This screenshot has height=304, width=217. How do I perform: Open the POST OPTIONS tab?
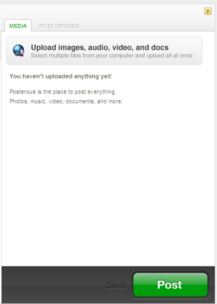(x=59, y=26)
